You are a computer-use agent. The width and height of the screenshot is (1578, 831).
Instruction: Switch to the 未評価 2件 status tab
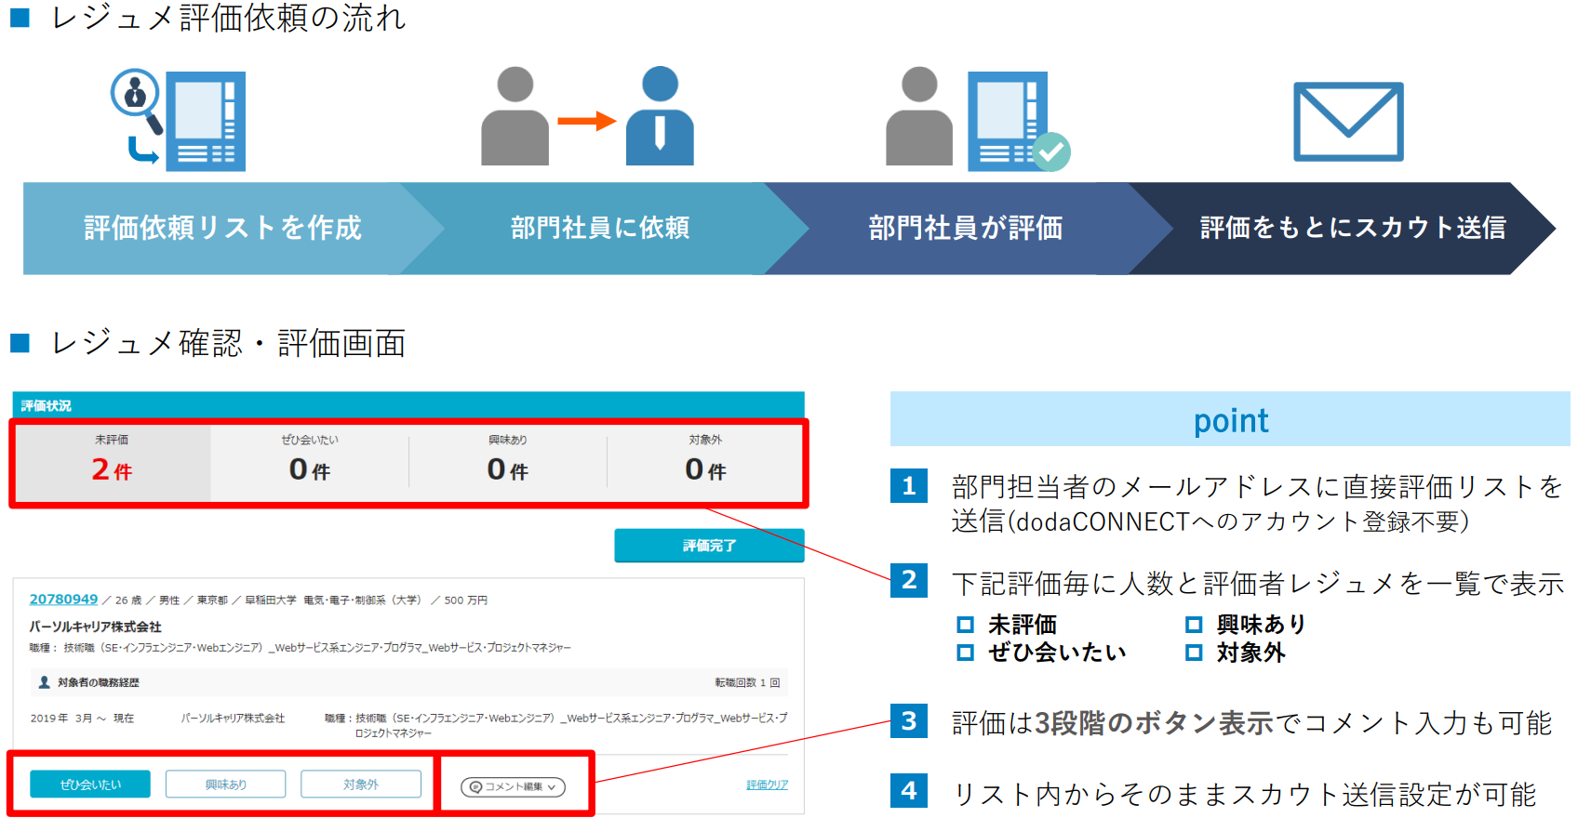(113, 462)
